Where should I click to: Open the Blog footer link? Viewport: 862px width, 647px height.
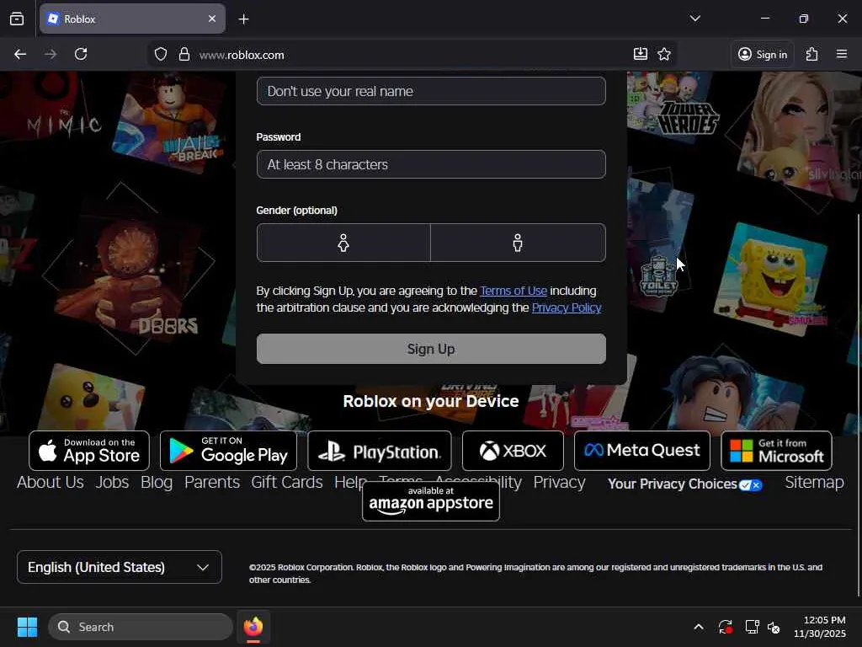[157, 483]
